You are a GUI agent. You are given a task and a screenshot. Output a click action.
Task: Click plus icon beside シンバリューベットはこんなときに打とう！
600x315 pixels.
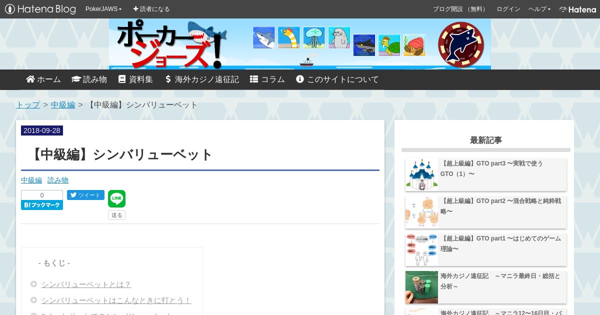[33, 300]
